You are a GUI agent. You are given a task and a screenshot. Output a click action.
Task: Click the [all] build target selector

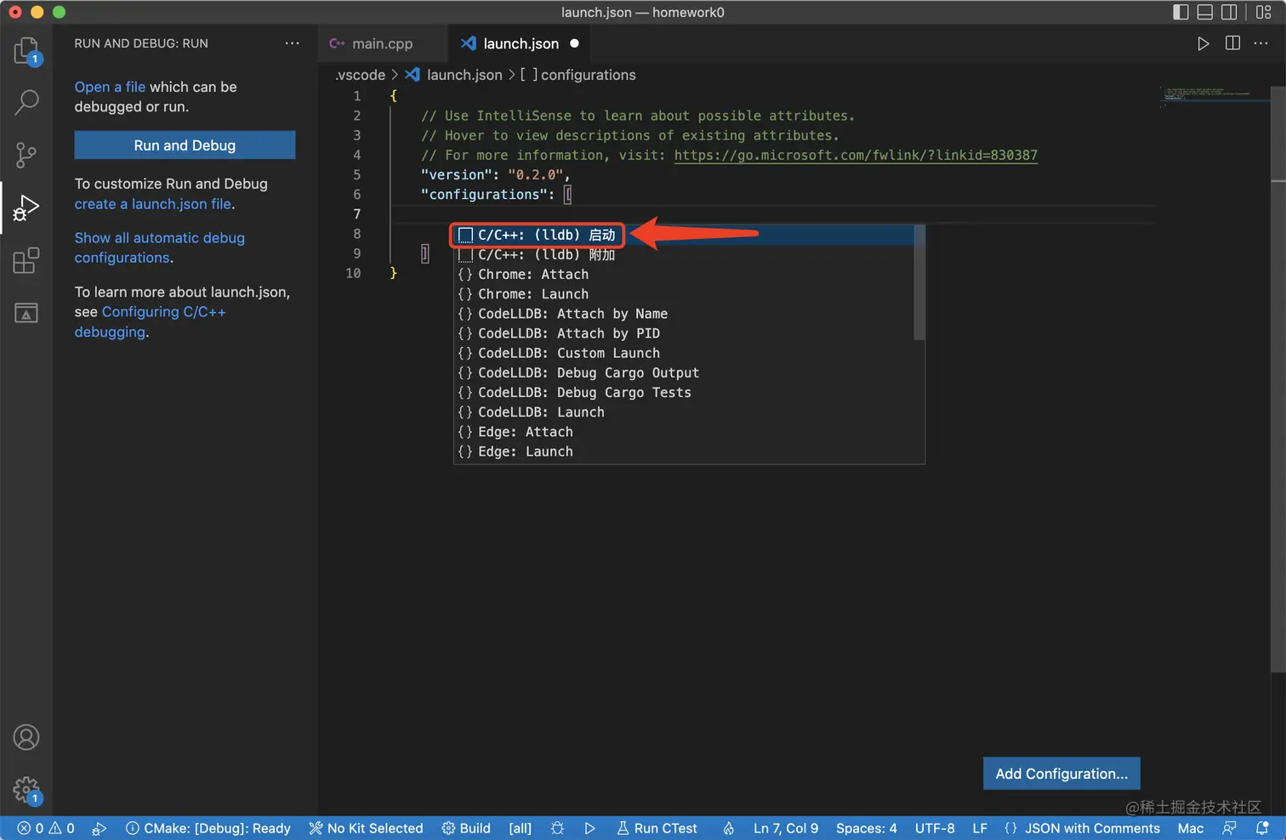(521, 828)
